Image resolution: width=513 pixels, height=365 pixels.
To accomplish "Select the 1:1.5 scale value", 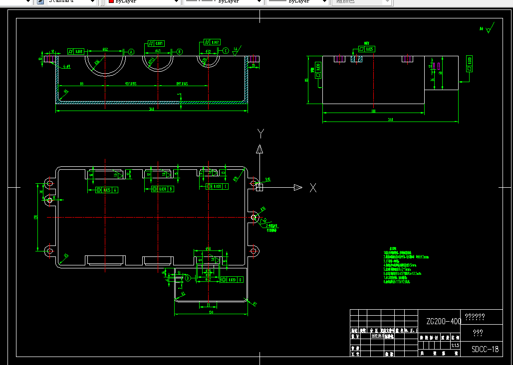I will (455, 346).
